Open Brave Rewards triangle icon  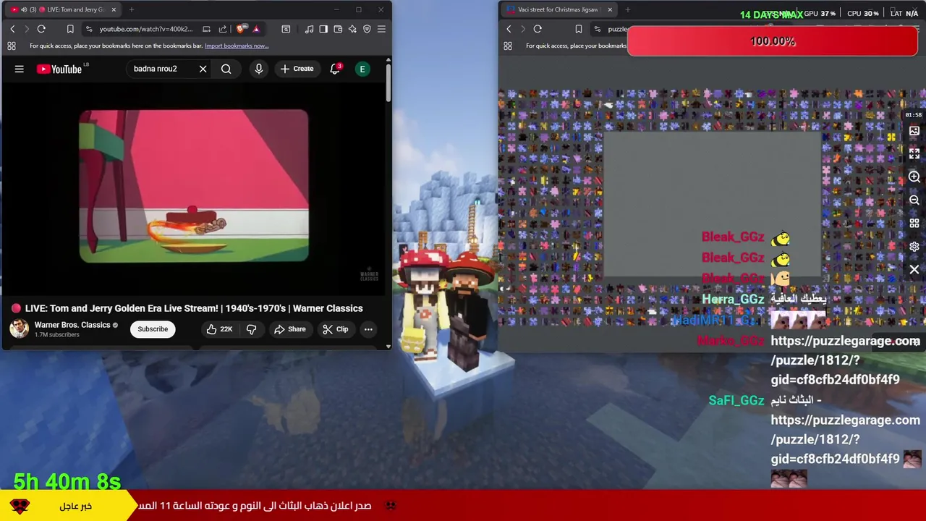pos(255,29)
